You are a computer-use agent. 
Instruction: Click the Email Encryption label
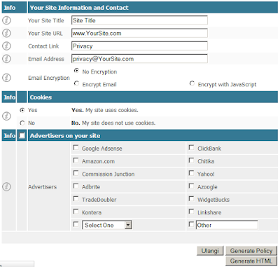click(x=49, y=78)
